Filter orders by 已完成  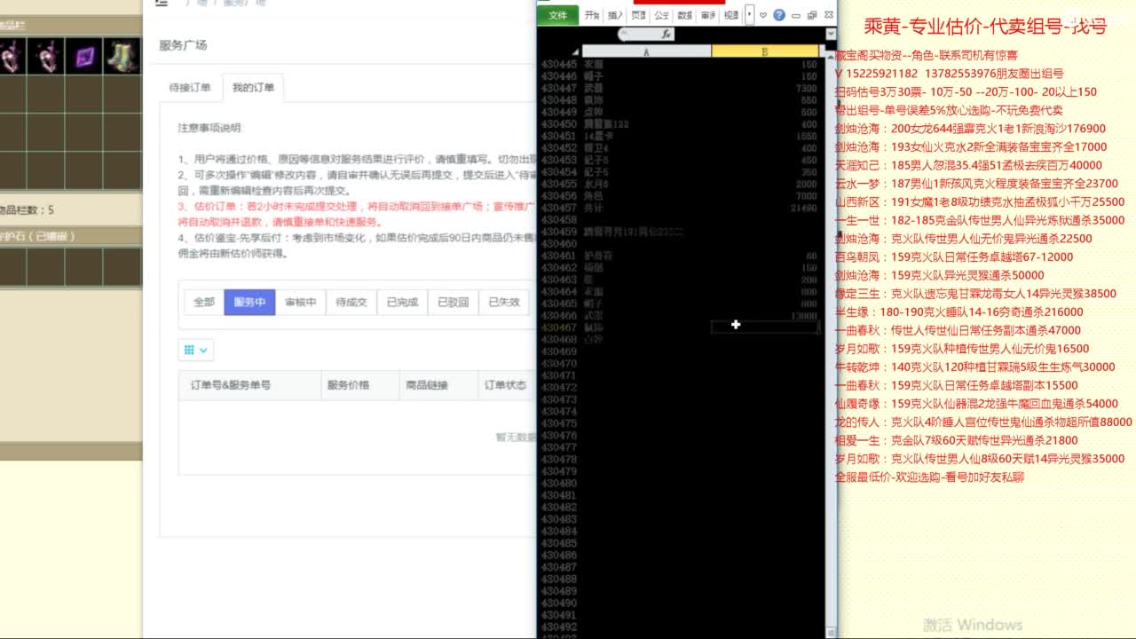(402, 302)
